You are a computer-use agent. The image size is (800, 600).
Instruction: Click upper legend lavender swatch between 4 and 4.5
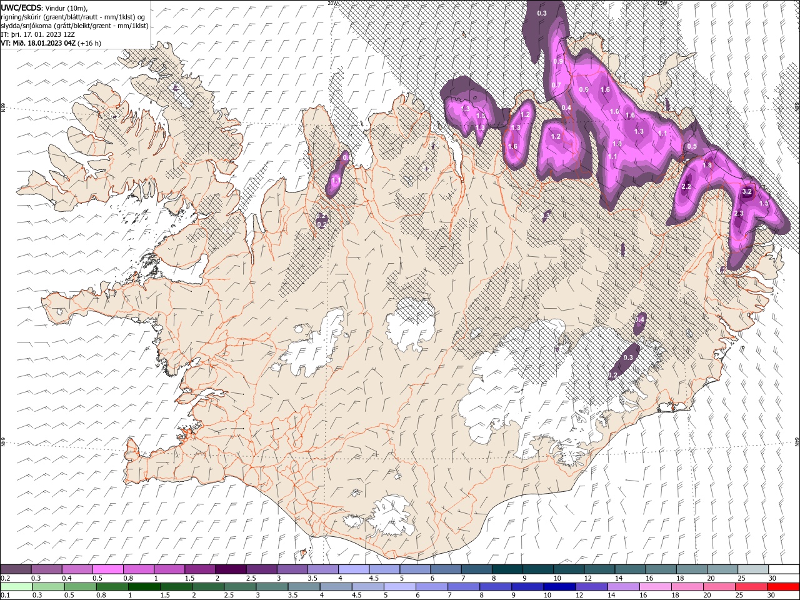click(354, 569)
